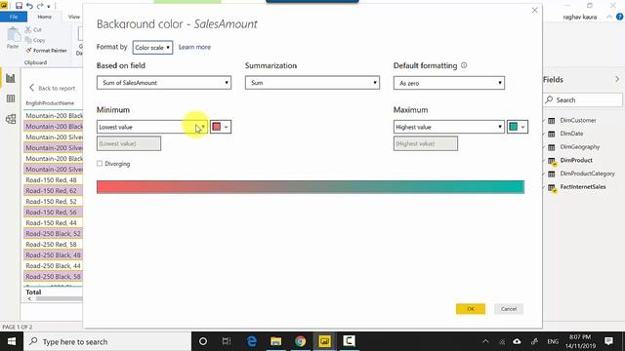This screenshot has height=351, width=625.
Task: Switch to the View ribbon tab
Action: pos(74,17)
